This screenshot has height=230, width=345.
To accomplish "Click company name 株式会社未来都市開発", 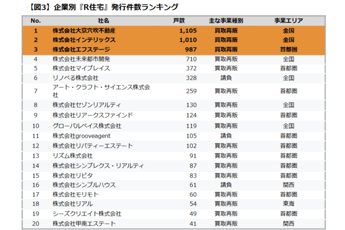I will [81, 59].
